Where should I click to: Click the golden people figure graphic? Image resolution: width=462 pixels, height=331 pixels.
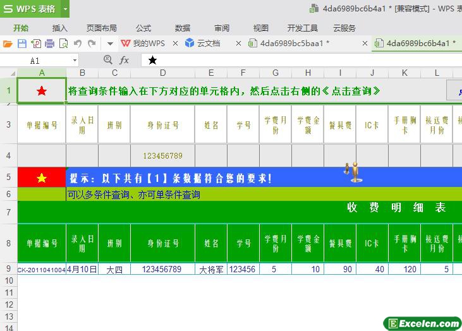point(353,172)
